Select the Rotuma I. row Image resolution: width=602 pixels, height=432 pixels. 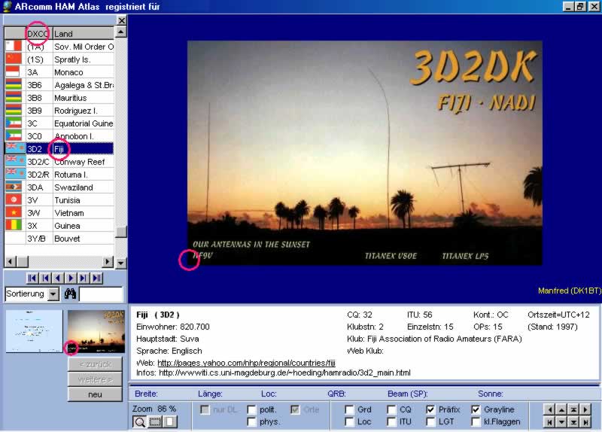tap(59, 175)
